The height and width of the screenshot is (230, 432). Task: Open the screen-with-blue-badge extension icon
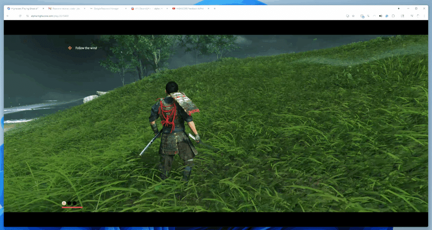point(362,16)
